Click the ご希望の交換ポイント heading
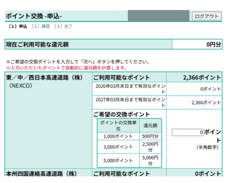 (x=121, y=114)
